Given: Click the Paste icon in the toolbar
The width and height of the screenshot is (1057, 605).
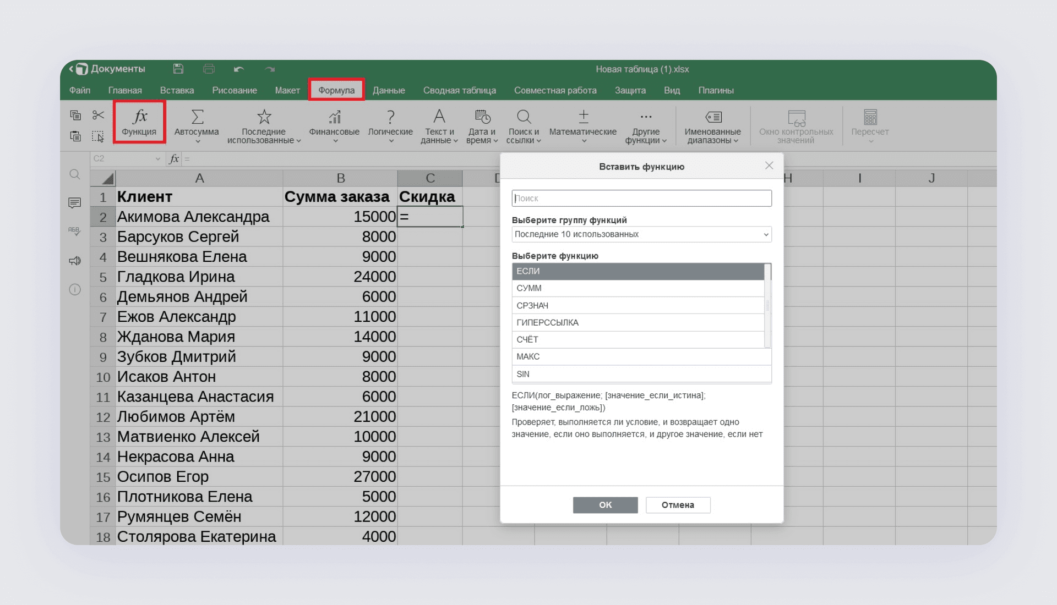Looking at the screenshot, I should pyautogui.click(x=75, y=136).
